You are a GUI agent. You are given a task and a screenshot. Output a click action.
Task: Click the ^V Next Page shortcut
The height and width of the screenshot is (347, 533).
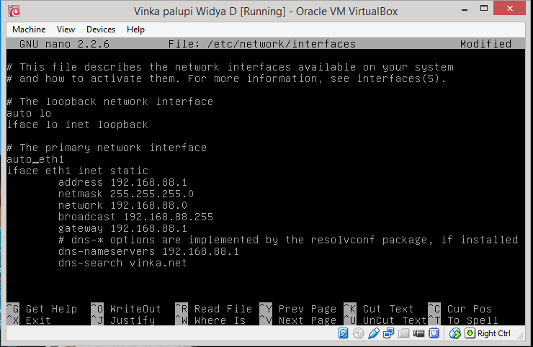pyautogui.click(x=297, y=320)
